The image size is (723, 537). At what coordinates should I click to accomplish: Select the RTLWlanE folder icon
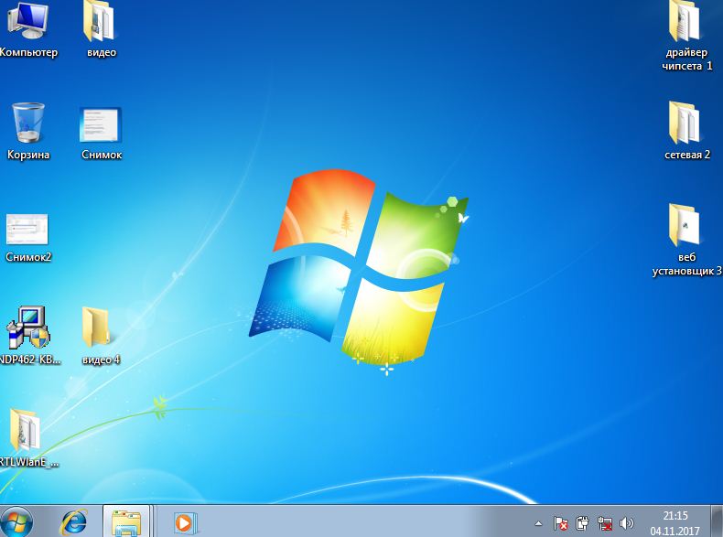click(x=27, y=430)
